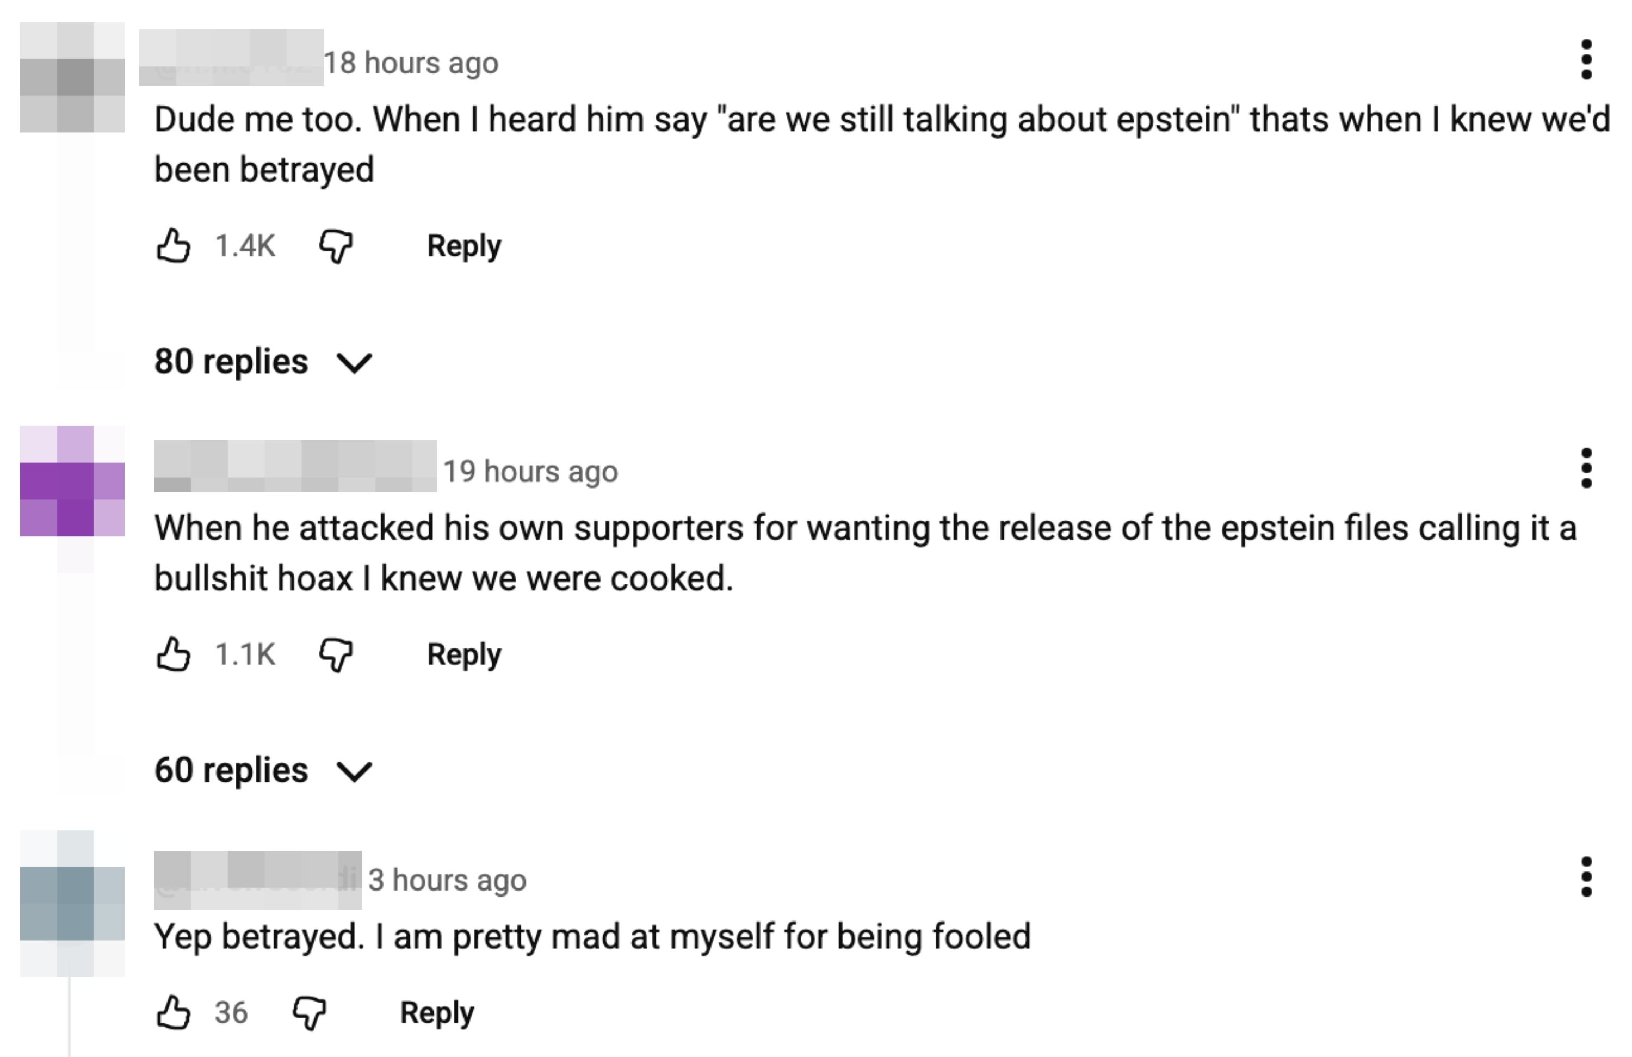Click the 36 like count
1632x1057 pixels.
231,1012
